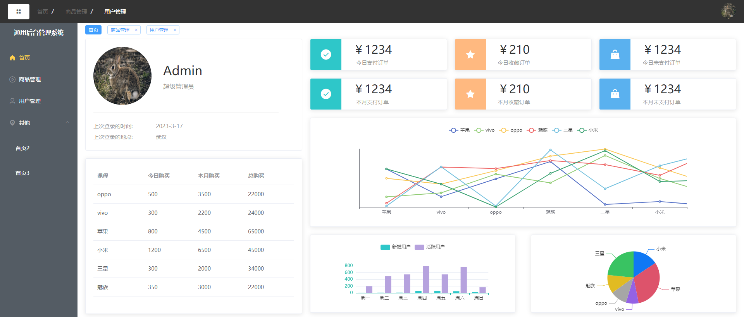This screenshot has width=744, height=317.
Task: Click 通用后台管理系统 sidebar title
Action: point(39,33)
